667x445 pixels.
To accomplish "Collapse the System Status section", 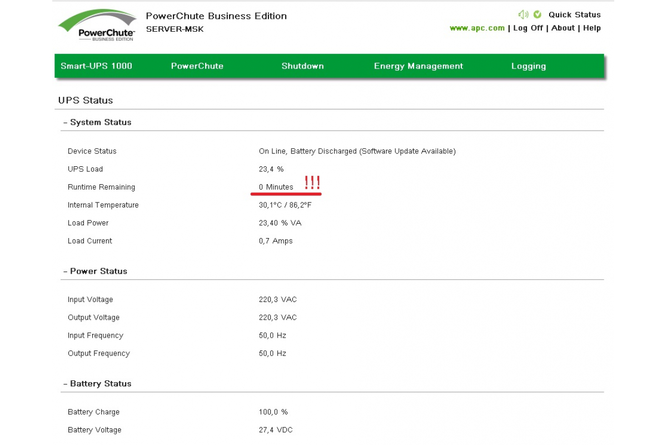I will tap(97, 122).
